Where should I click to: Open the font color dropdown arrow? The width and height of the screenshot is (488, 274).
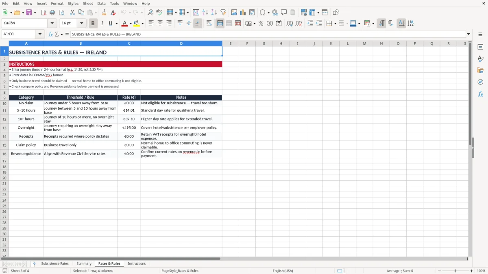click(131, 24)
